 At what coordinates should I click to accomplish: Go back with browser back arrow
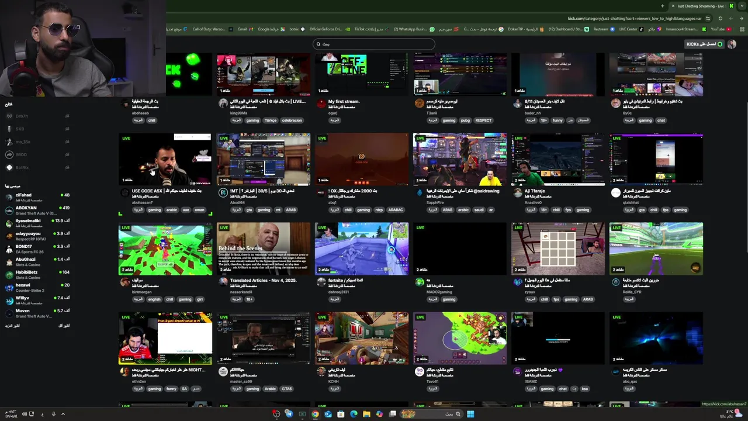741,18
